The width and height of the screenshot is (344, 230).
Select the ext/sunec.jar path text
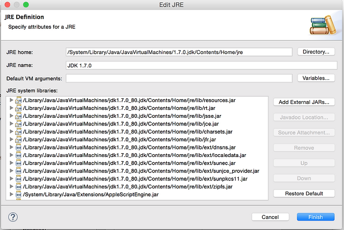[x=129, y=163]
